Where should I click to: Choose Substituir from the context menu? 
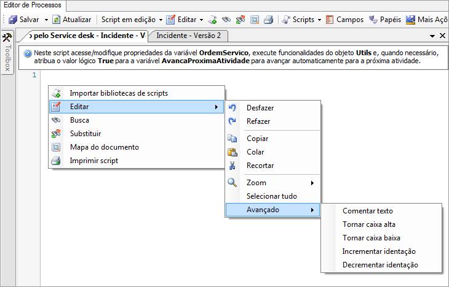(137, 134)
